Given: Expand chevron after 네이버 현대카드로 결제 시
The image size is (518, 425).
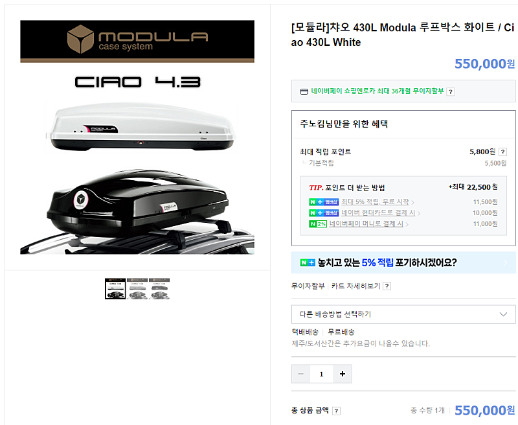Looking at the screenshot, I should [x=419, y=214].
